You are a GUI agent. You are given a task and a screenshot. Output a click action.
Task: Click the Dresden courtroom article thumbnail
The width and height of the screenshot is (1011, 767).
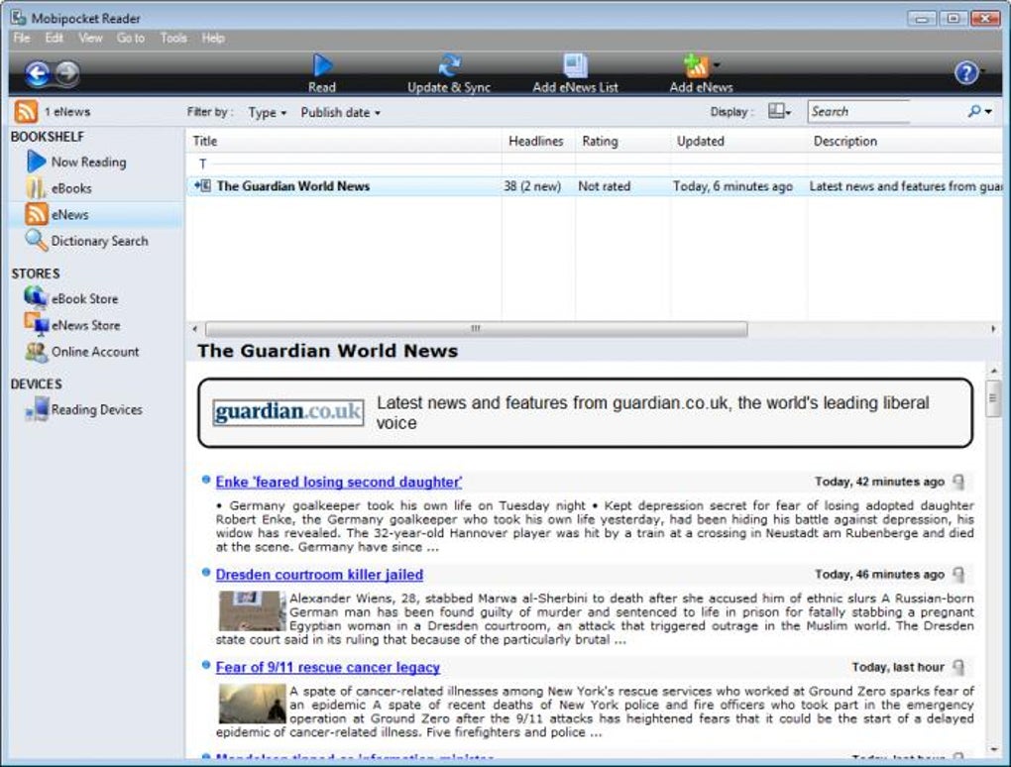point(252,611)
